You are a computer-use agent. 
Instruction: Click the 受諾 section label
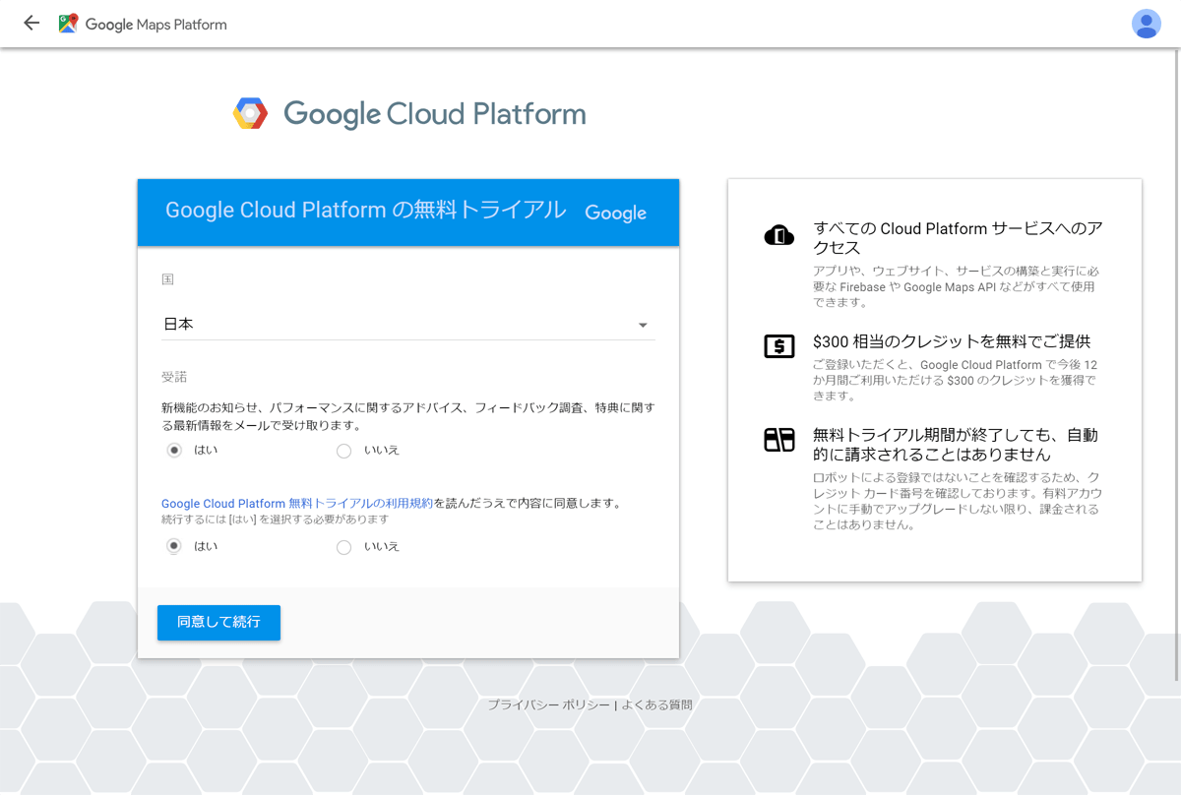[174, 377]
